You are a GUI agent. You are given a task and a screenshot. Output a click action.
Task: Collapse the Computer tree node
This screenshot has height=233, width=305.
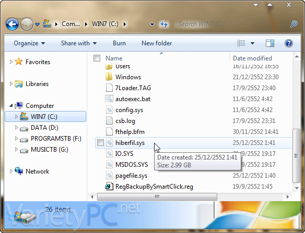11,106
